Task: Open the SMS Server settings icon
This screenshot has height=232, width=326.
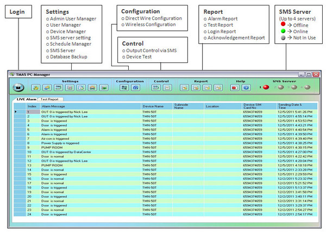Action: (92, 87)
